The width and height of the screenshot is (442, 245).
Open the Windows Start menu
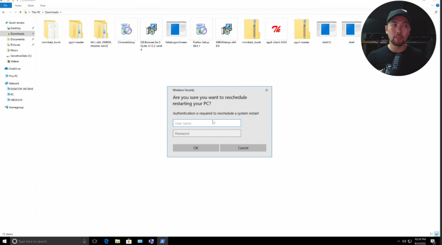[x=4, y=242]
